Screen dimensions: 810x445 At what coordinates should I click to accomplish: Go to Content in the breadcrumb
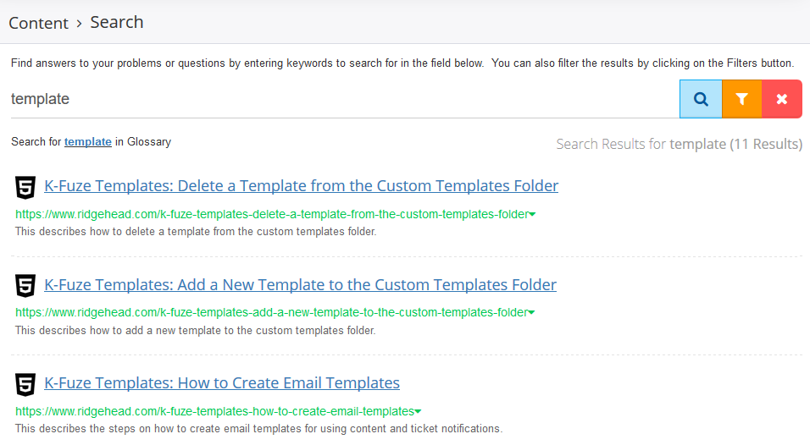point(38,23)
